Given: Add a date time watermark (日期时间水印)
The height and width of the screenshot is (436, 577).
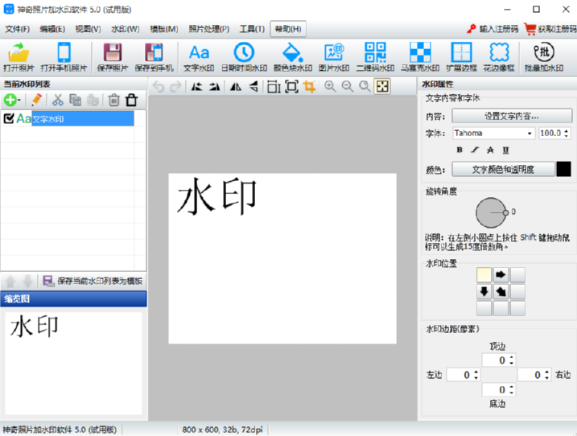Looking at the screenshot, I should click(244, 56).
